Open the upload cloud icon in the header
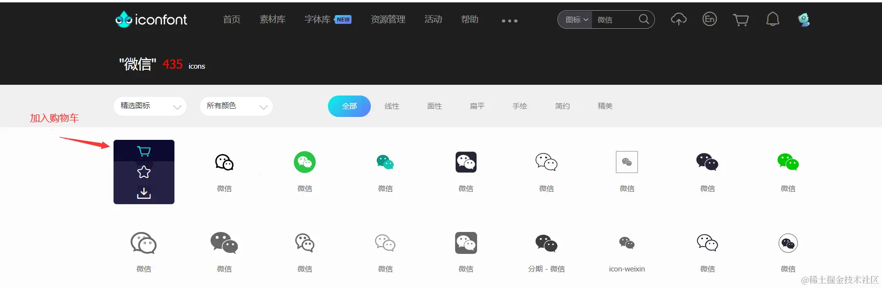The width and height of the screenshot is (882, 288). pyautogui.click(x=678, y=19)
